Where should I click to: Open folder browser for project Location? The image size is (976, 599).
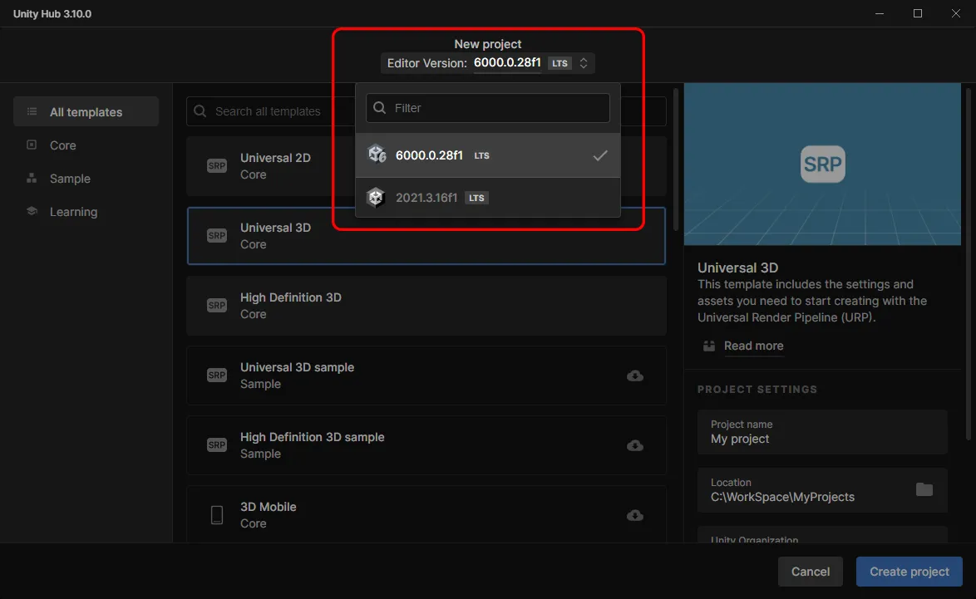[924, 489]
